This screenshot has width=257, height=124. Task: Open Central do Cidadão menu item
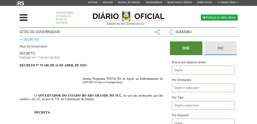(129, 3)
